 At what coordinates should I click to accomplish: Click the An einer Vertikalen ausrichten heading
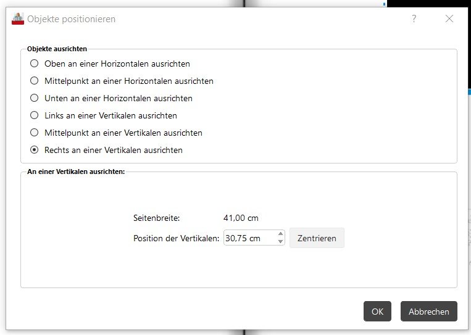[76, 172]
